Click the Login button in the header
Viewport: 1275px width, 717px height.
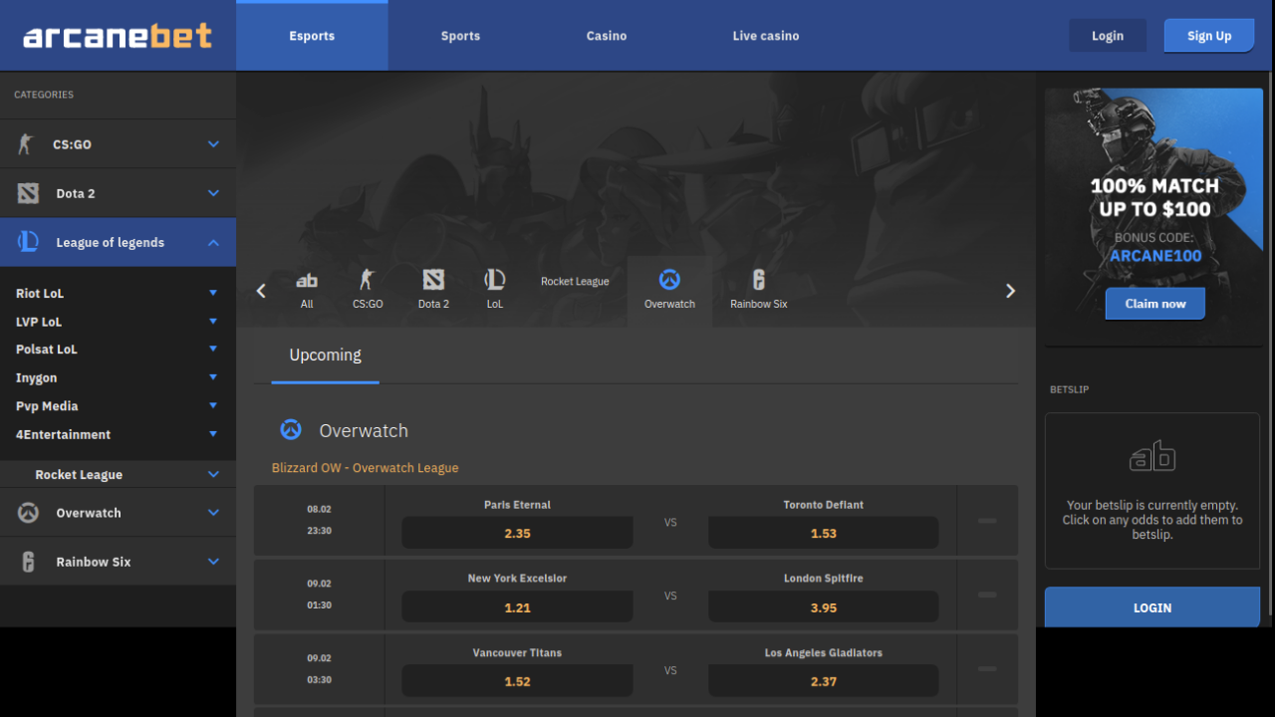click(x=1108, y=36)
